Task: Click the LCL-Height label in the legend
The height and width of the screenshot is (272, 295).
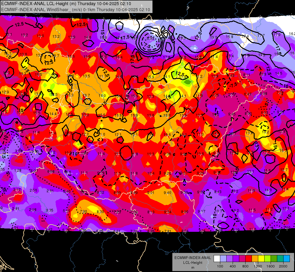Action: pos(193,263)
